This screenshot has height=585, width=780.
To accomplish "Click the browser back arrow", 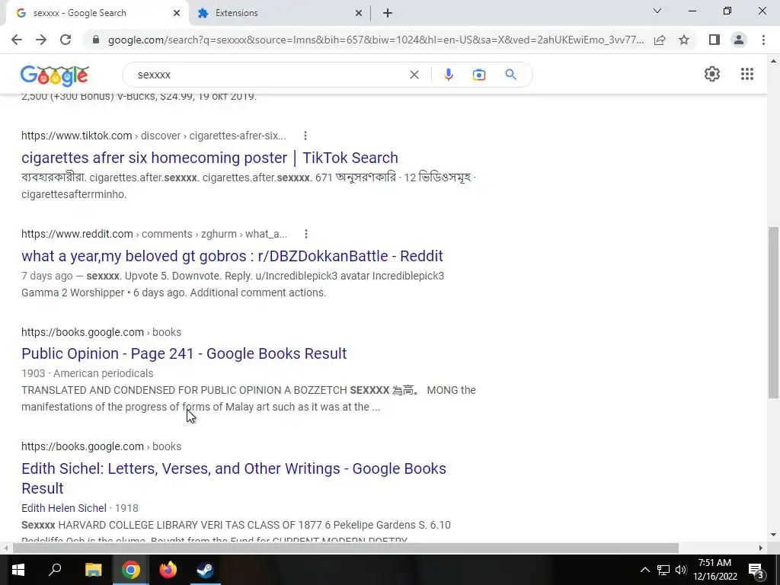I will [17, 40].
